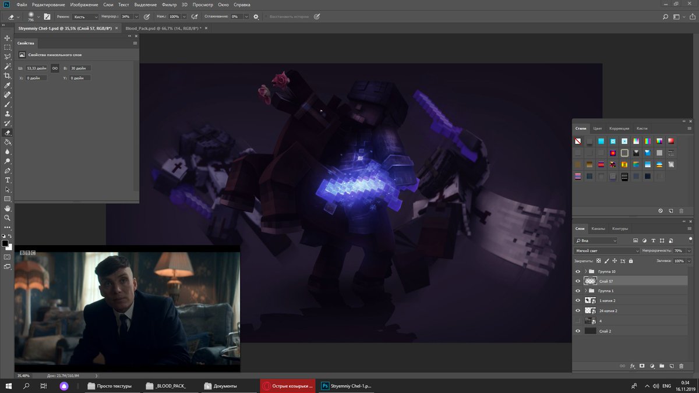Viewport: 699px width, 393px height.
Task: Open the fx layer style menu
Action: [x=632, y=366]
